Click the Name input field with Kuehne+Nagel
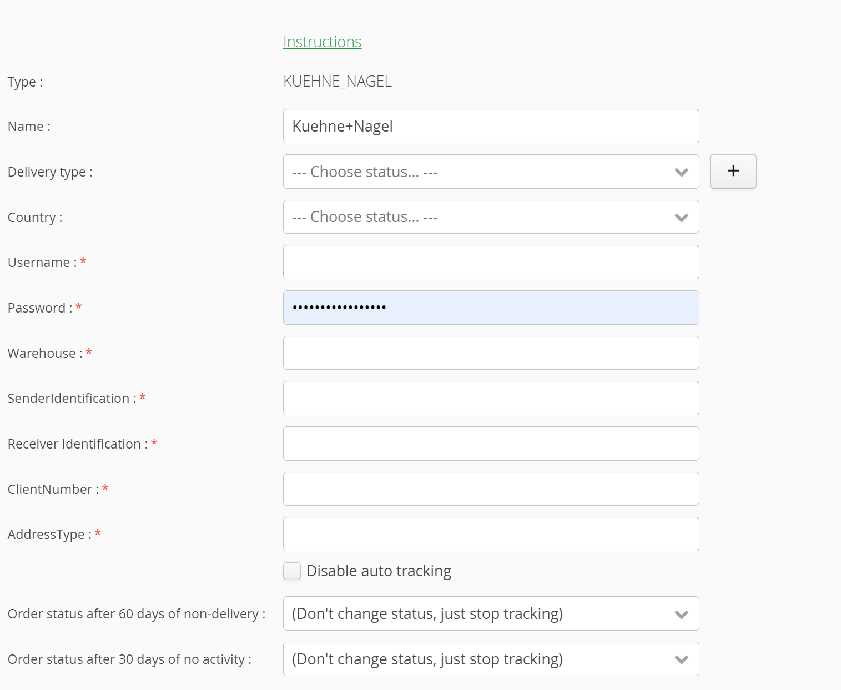This screenshot has width=841, height=690. point(491,126)
